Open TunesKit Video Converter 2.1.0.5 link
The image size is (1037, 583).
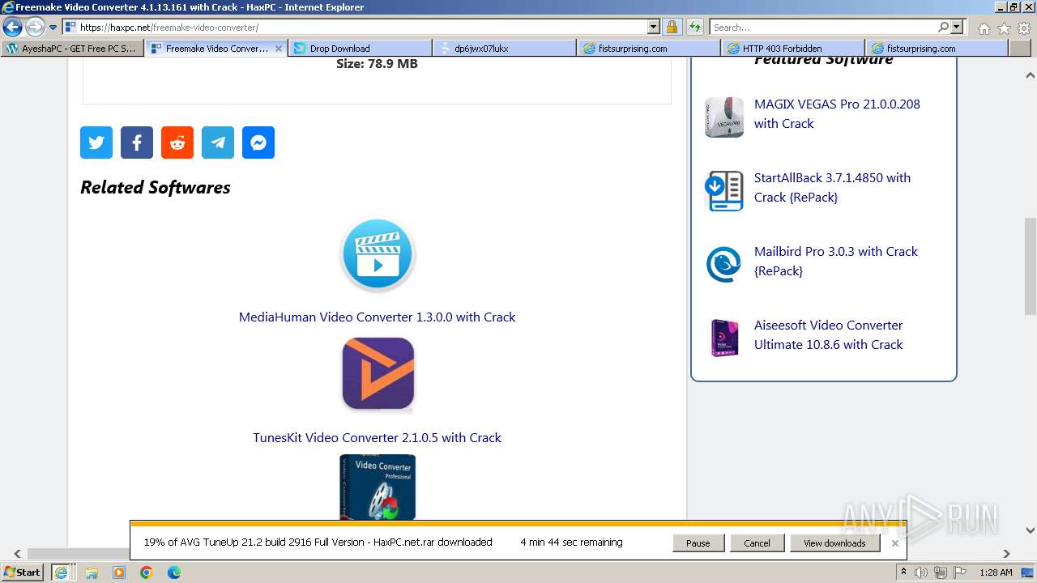378,438
